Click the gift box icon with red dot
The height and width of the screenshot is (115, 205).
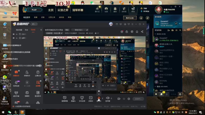(122, 32)
